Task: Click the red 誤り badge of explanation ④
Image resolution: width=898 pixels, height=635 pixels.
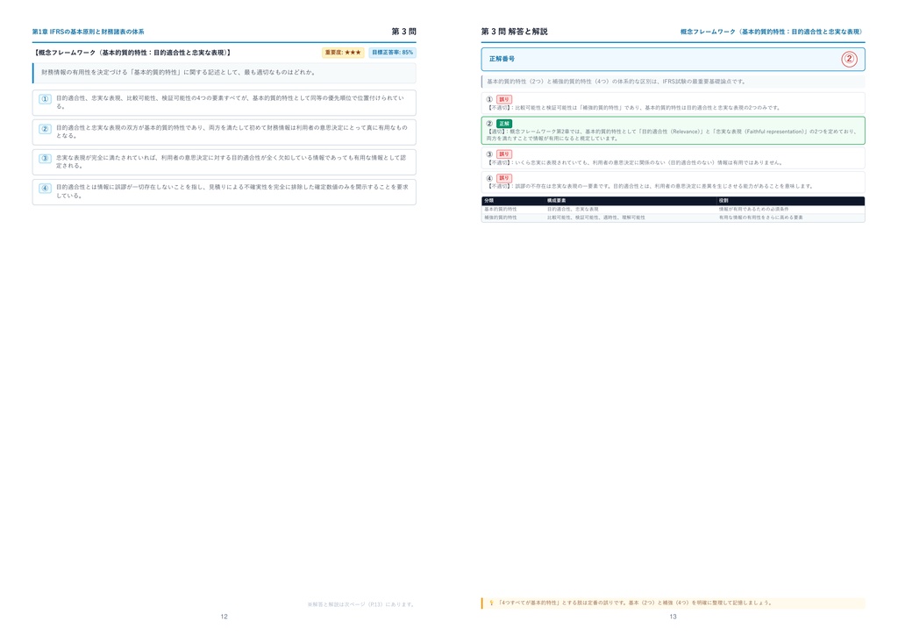Action: 504,178
